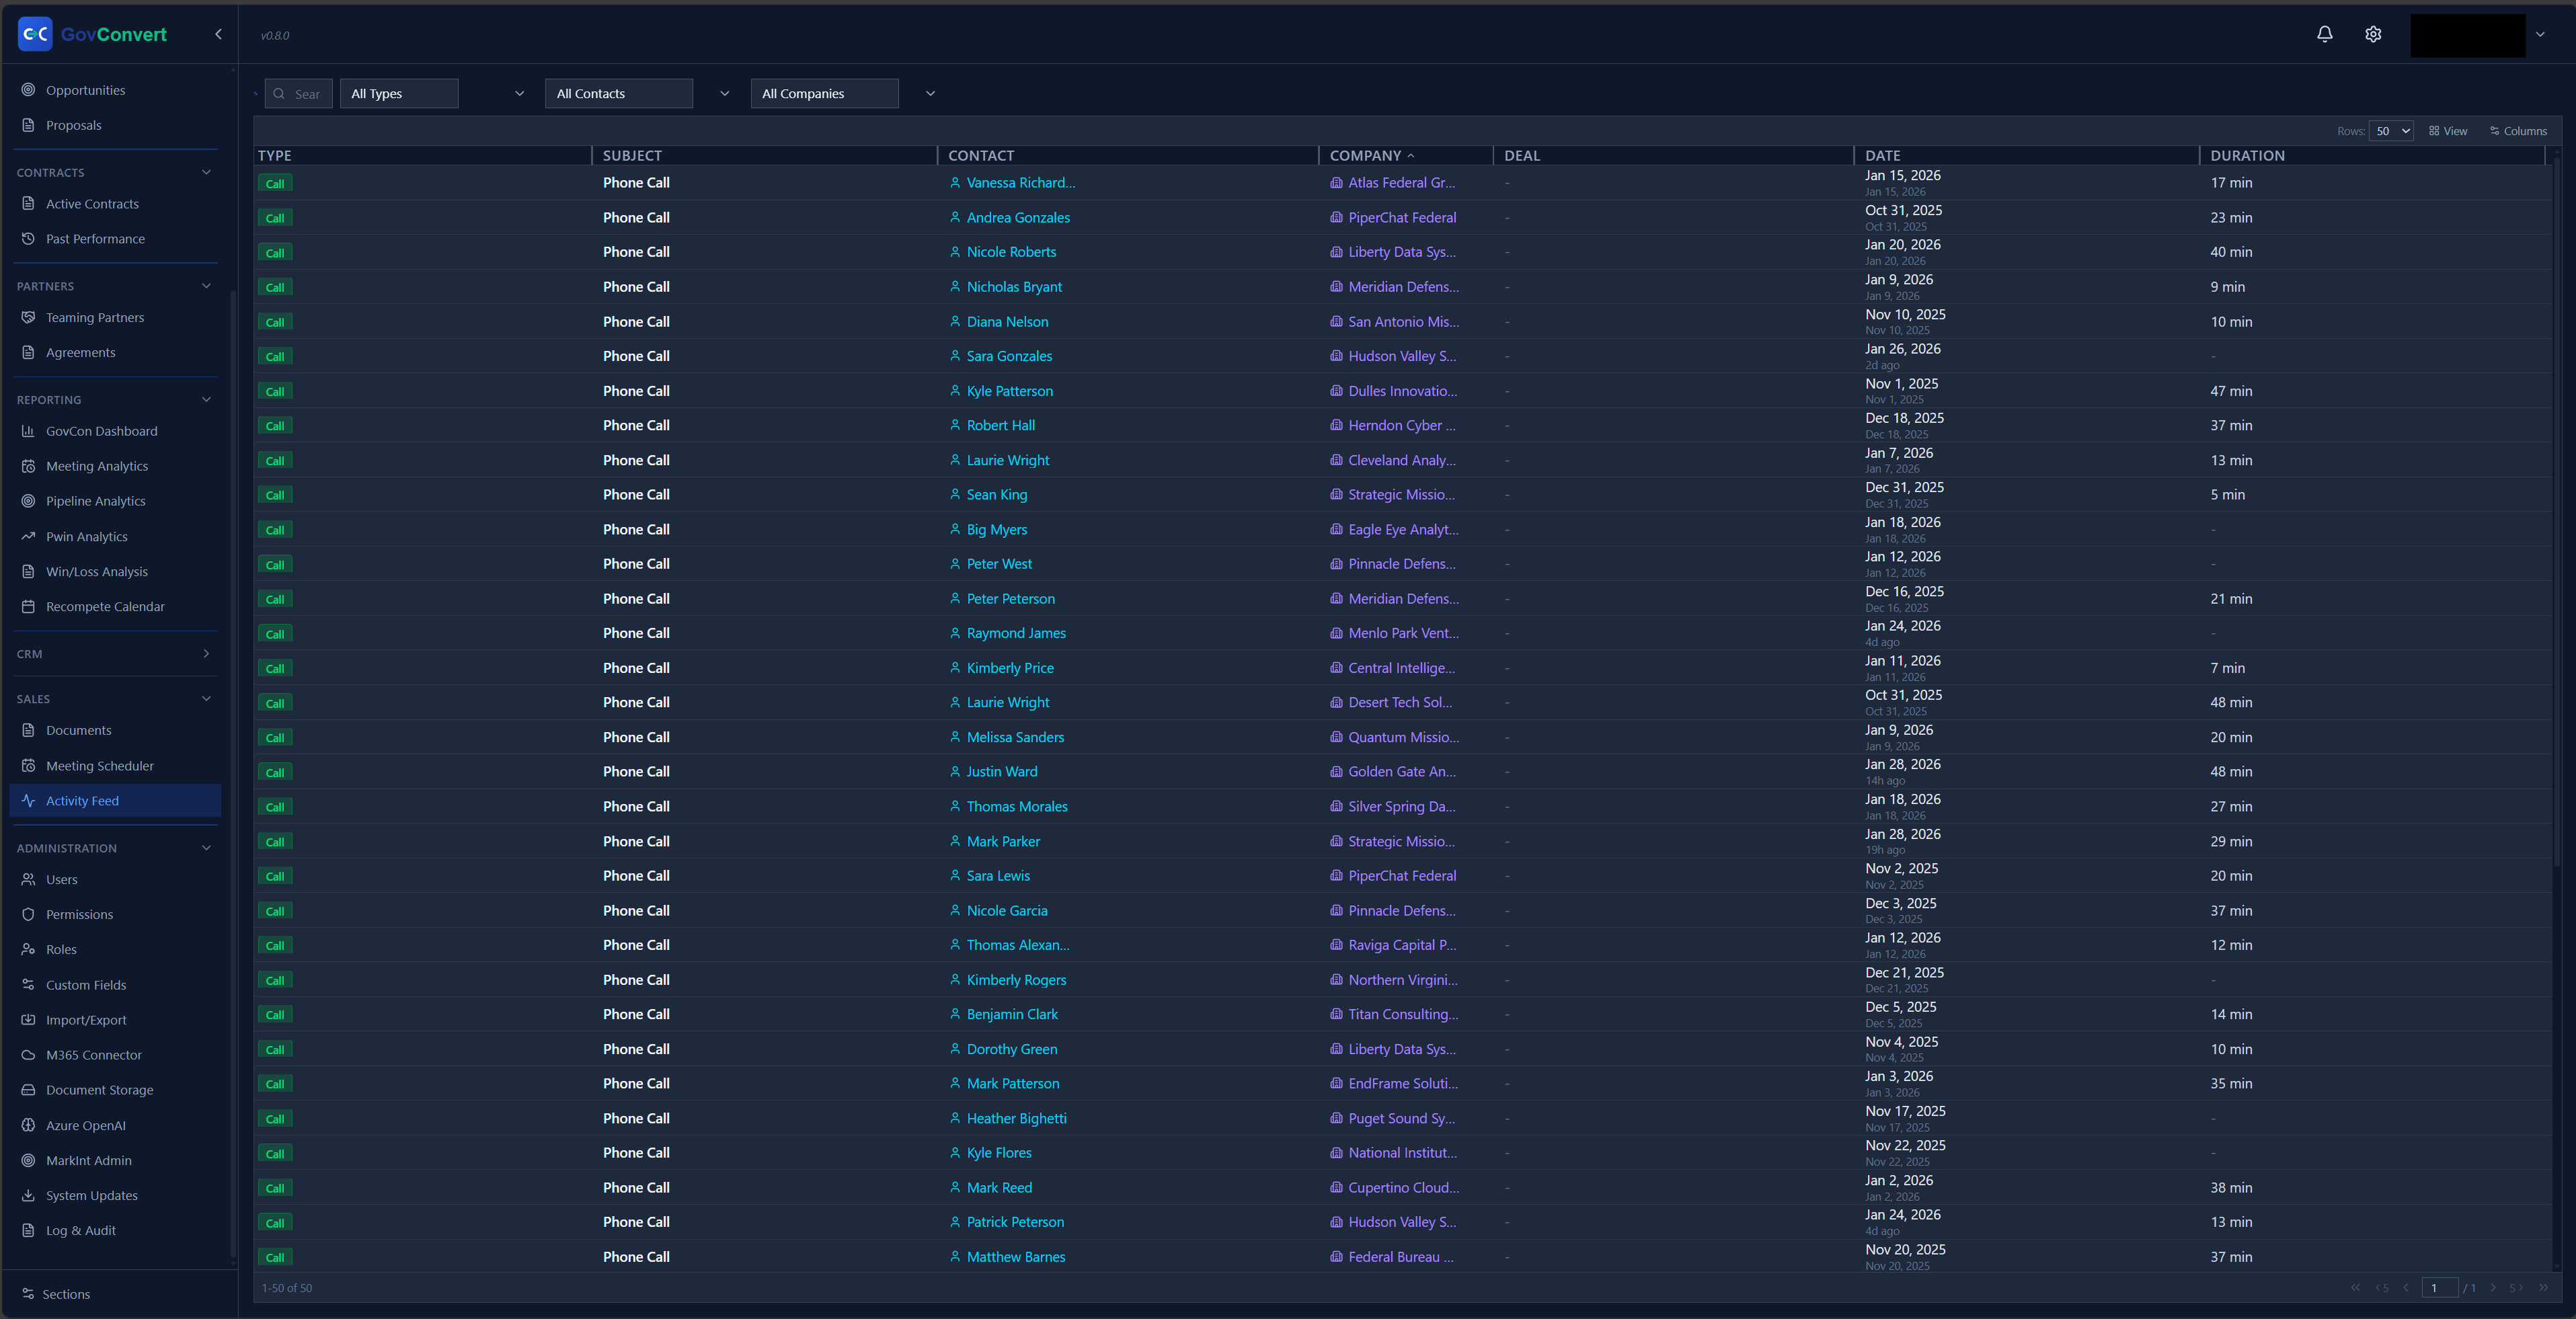Open the settings gear icon

click(x=2373, y=34)
